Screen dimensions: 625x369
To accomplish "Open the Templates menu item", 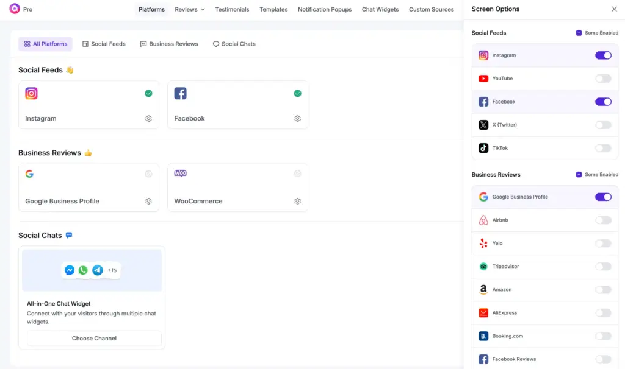I will [273, 9].
